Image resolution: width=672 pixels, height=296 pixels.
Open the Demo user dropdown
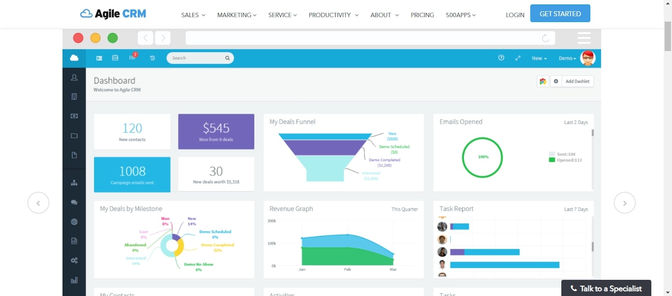coord(567,58)
